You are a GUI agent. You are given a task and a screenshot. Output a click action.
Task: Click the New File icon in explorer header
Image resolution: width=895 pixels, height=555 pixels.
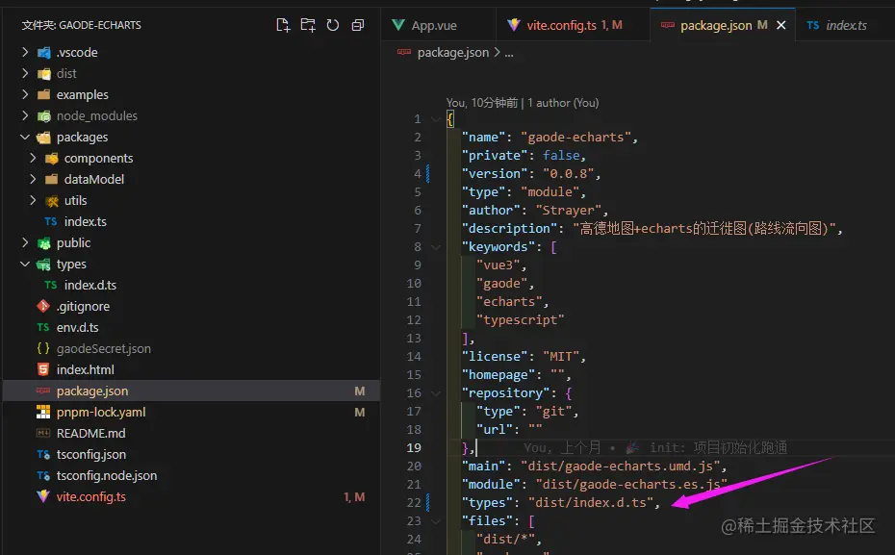283,25
